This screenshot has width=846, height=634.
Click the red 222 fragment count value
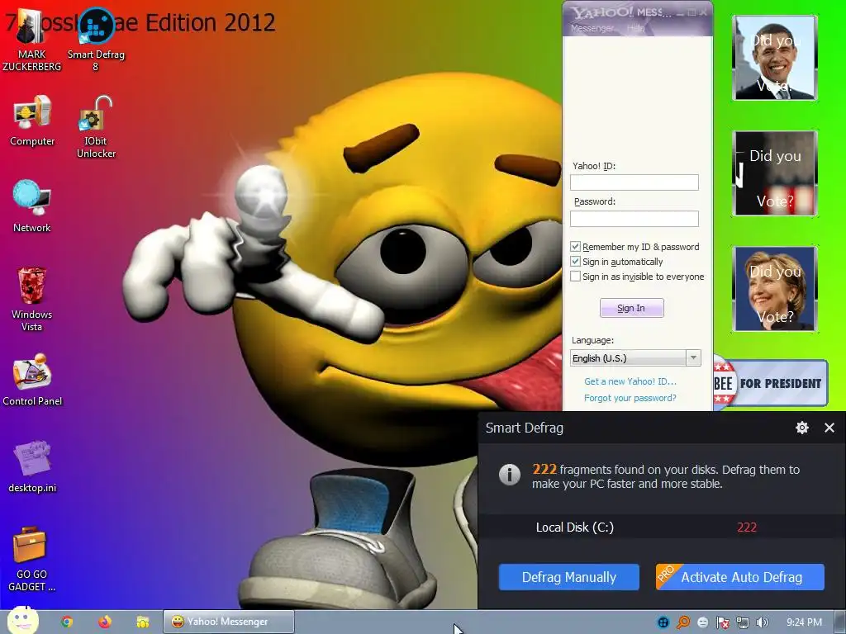click(x=747, y=528)
